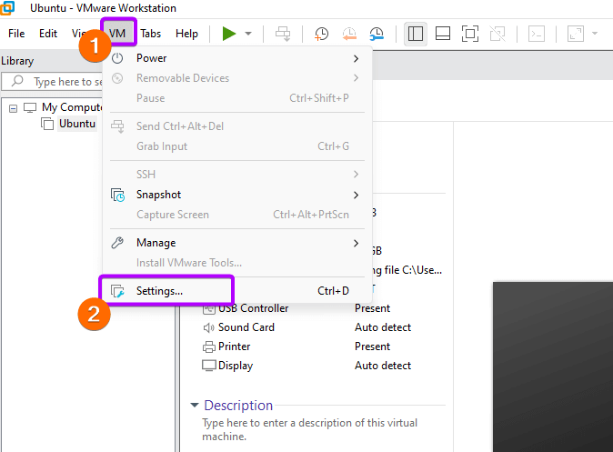The width and height of the screenshot is (613, 452).
Task: Click the green Power On play button
Action: coord(228,34)
